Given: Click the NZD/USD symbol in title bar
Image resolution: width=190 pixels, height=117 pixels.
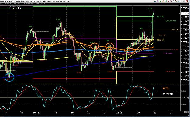Looking at the screenshot, I should (3, 1).
